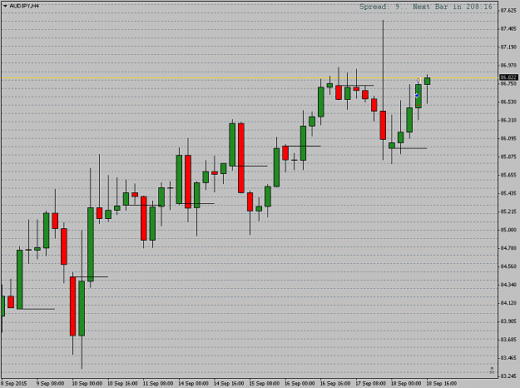Image resolution: width=520 pixels, height=388 pixels.
Task: Click the orange arrow marker above the candle
Action: 418,80
